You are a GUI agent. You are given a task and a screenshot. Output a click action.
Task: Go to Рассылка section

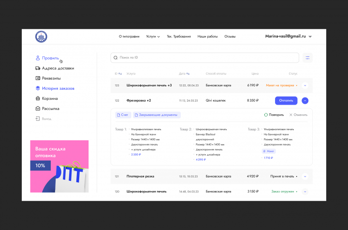[51, 108]
